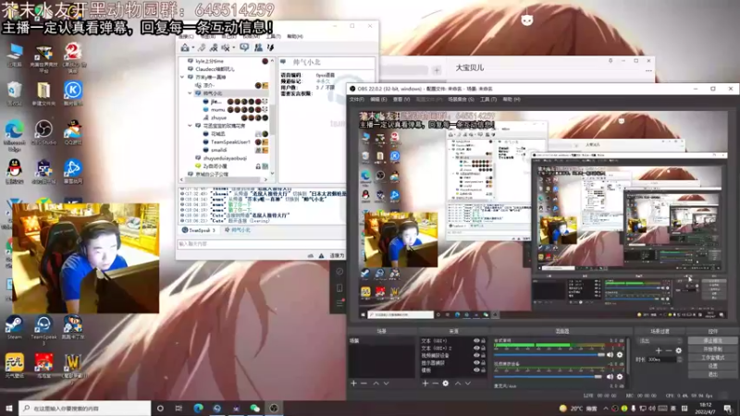Click 退出 button in OBS controls
740x416 pixels.
pos(712,374)
